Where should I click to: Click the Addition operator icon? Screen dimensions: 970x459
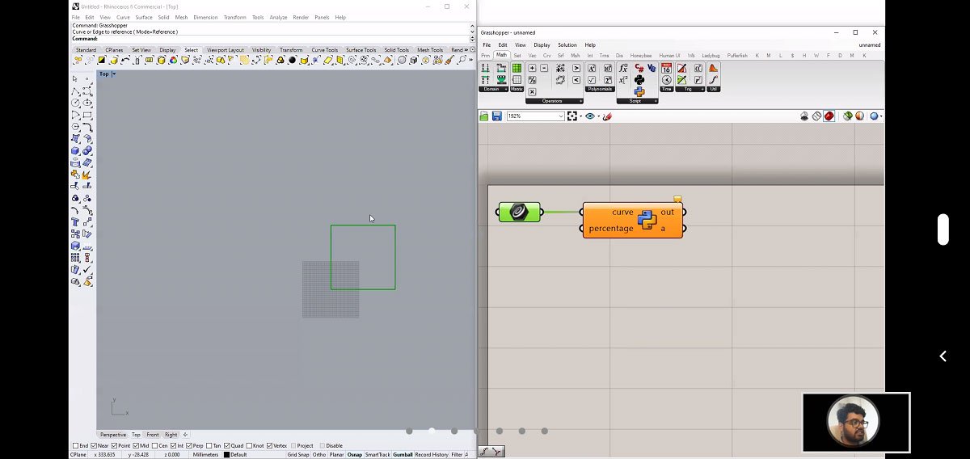pyautogui.click(x=532, y=69)
